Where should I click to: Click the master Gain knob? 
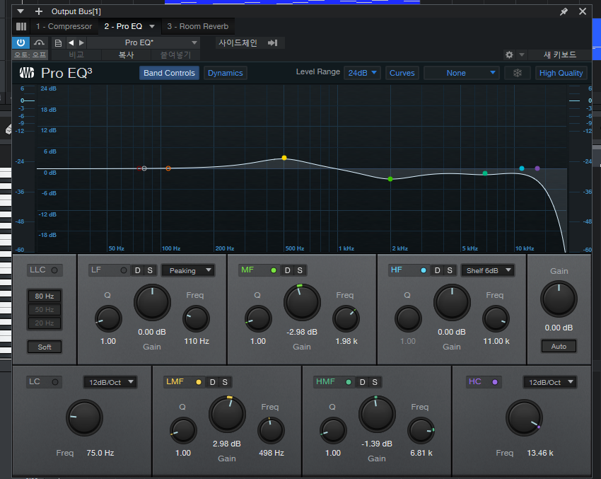559,299
